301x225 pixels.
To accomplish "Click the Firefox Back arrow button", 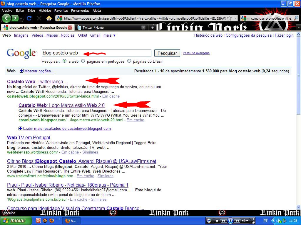I will pyautogui.click(x=7, y=18).
